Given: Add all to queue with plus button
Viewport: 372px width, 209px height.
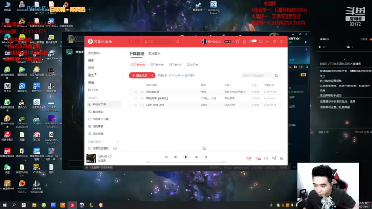Looking at the screenshot, I should [152, 75].
